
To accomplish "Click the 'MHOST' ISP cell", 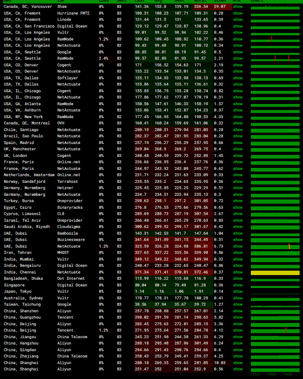I will (x=63, y=252).
